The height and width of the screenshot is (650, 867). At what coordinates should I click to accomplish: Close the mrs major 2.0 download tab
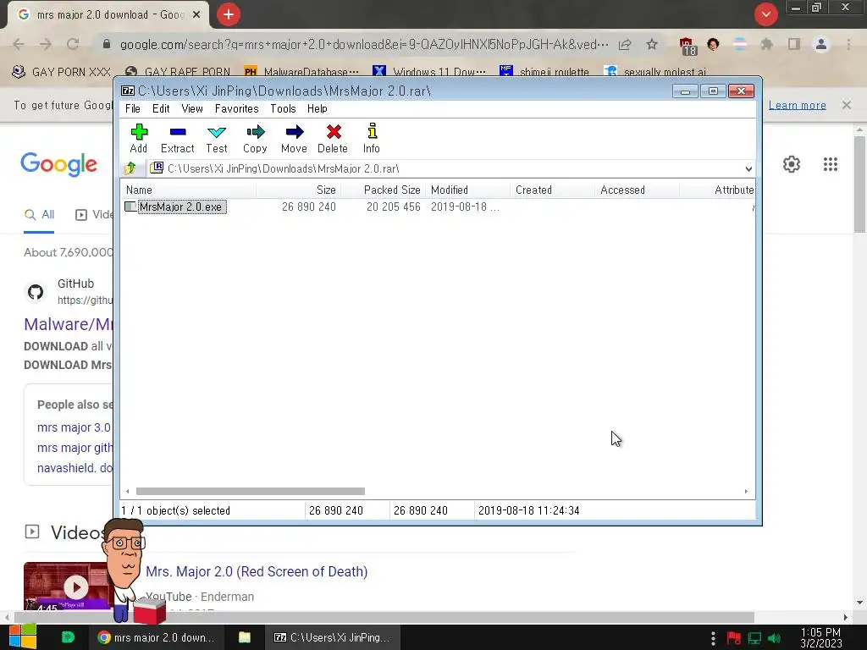pos(196,15)
